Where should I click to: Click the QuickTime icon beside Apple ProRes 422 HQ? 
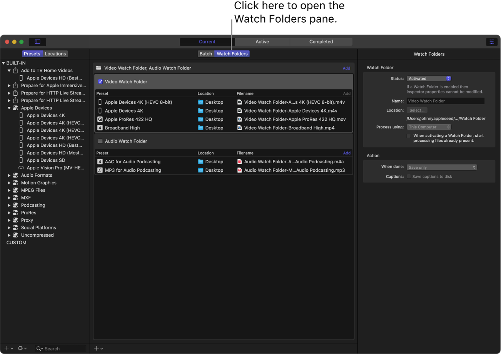(x=100, y=119)
